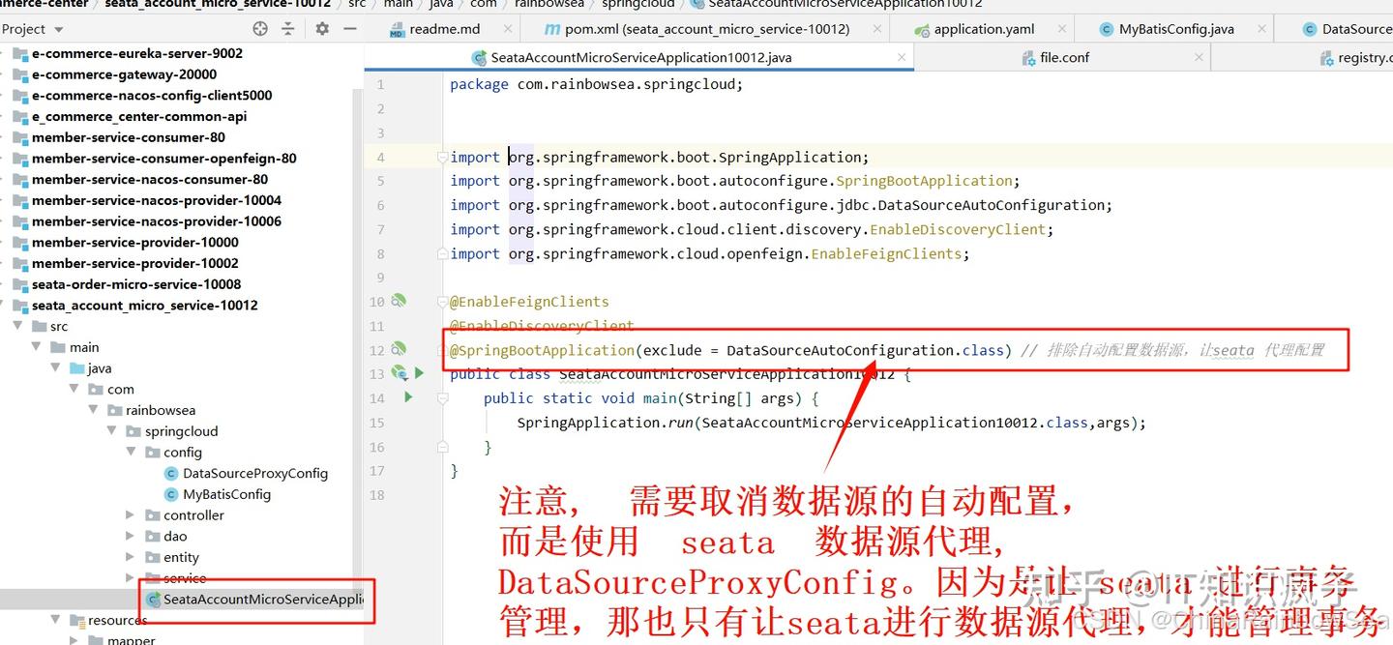1393x645 pixels.
Task: Close the pom.xml tab
Action: [x=875, y=28]
